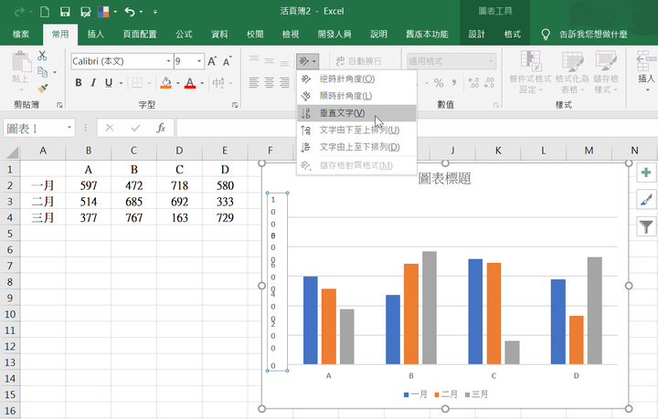Image resolution: width=658 pixels, height=419 pixels.
Task: Click the Undo arrow icon
Action: point(130,13)
